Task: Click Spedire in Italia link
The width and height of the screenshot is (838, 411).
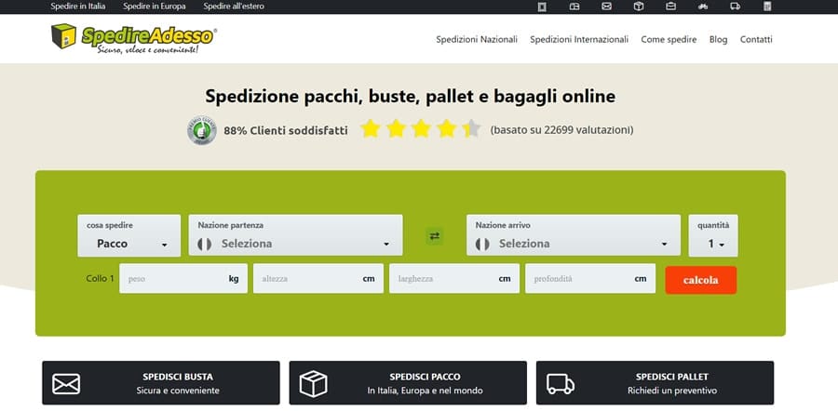Action: pos(78,7)
